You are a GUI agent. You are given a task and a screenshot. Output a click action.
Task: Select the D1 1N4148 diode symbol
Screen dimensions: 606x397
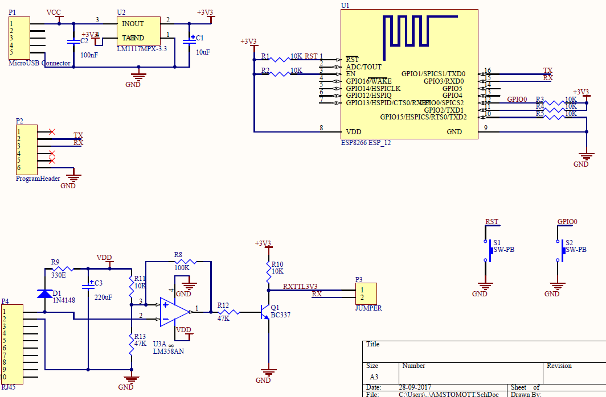tap(44, 294)
